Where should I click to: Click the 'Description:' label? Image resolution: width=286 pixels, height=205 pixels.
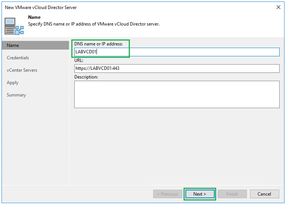click(x=86, y=77)
